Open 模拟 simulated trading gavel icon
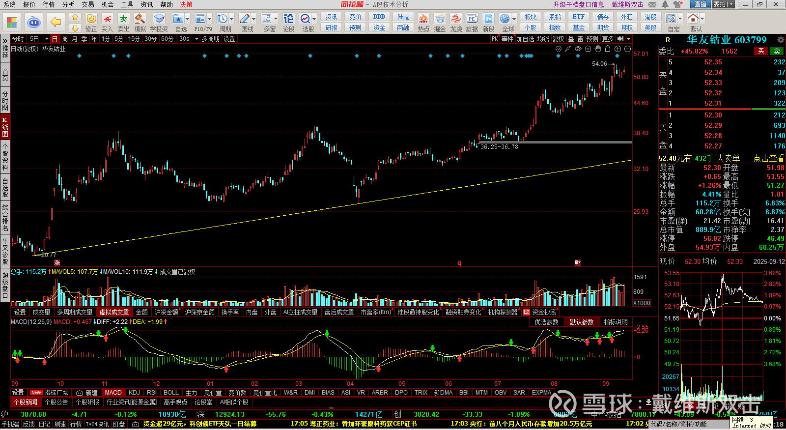The image size is (786, 430). 140,23
